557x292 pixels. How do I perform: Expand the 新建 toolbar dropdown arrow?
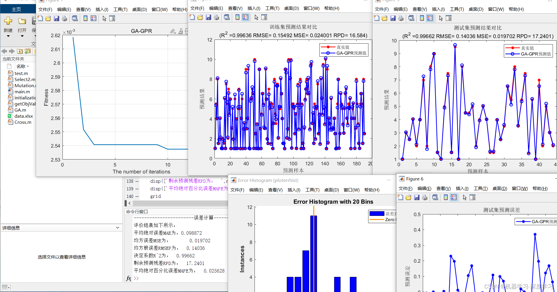[x=8, y=35]
